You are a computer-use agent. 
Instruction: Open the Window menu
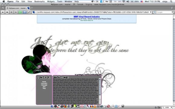[x=68, y=2]
